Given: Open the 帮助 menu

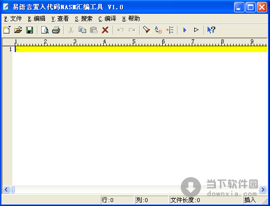Looking at the screenshot, I should [x=131, y=19].
